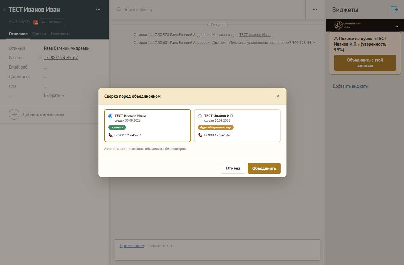Click the останется green badge
The width and height of the screenshot is (404, 265).
coord(117,127)
